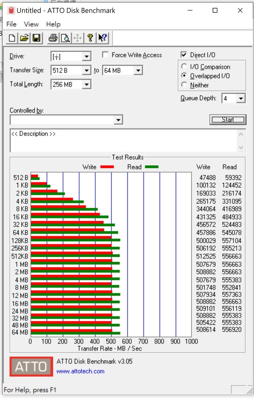Click the read value 216174

pos(232,193)
